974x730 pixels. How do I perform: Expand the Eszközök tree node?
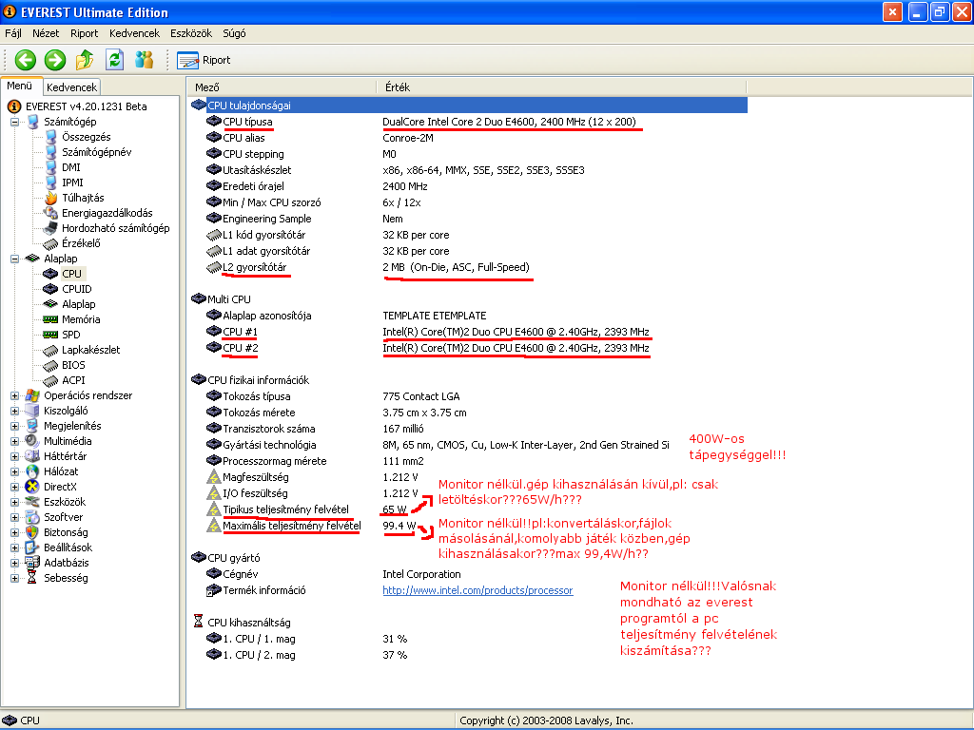tap(14, 502)
